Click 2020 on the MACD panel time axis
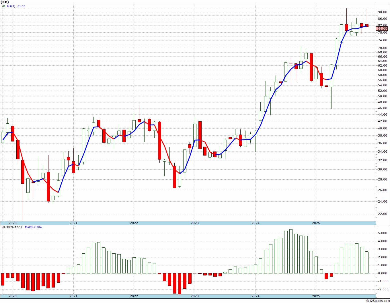The width and height of the screenshot is (390, 303). [12, 296]
